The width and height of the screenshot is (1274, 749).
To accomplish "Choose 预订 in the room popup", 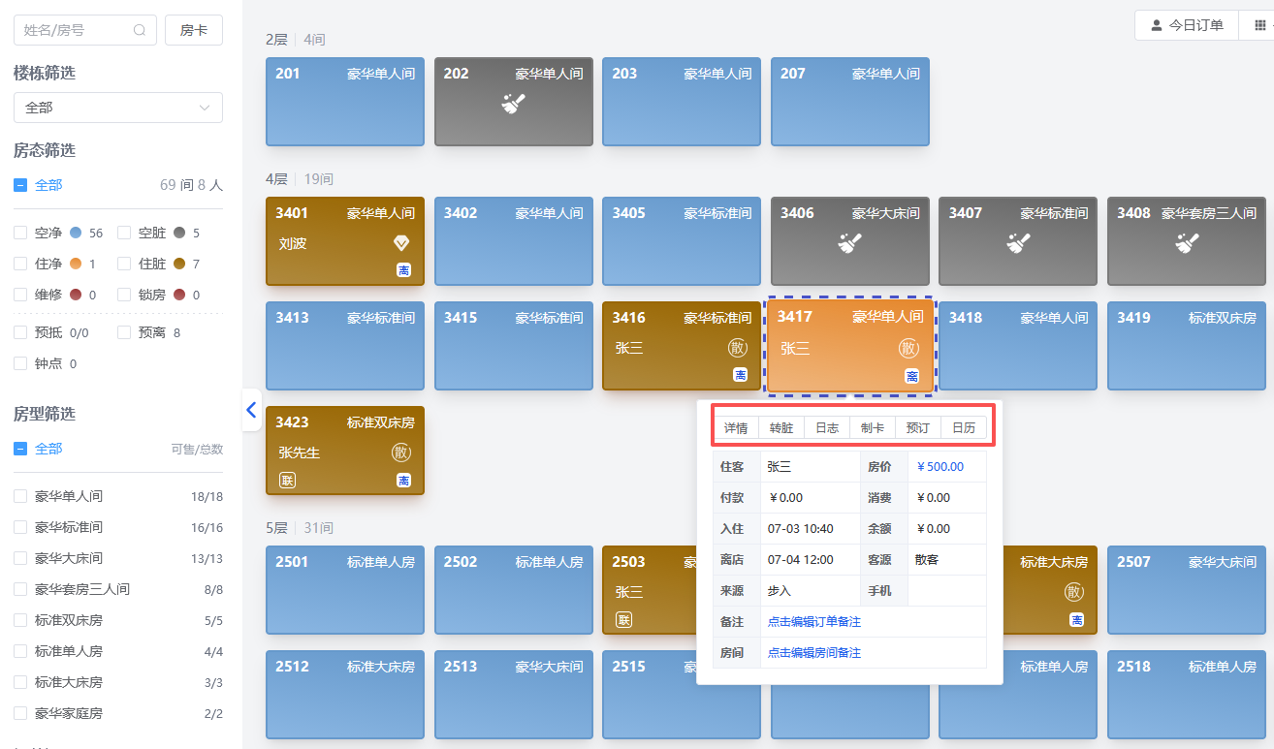I will [x=918, y=427].
